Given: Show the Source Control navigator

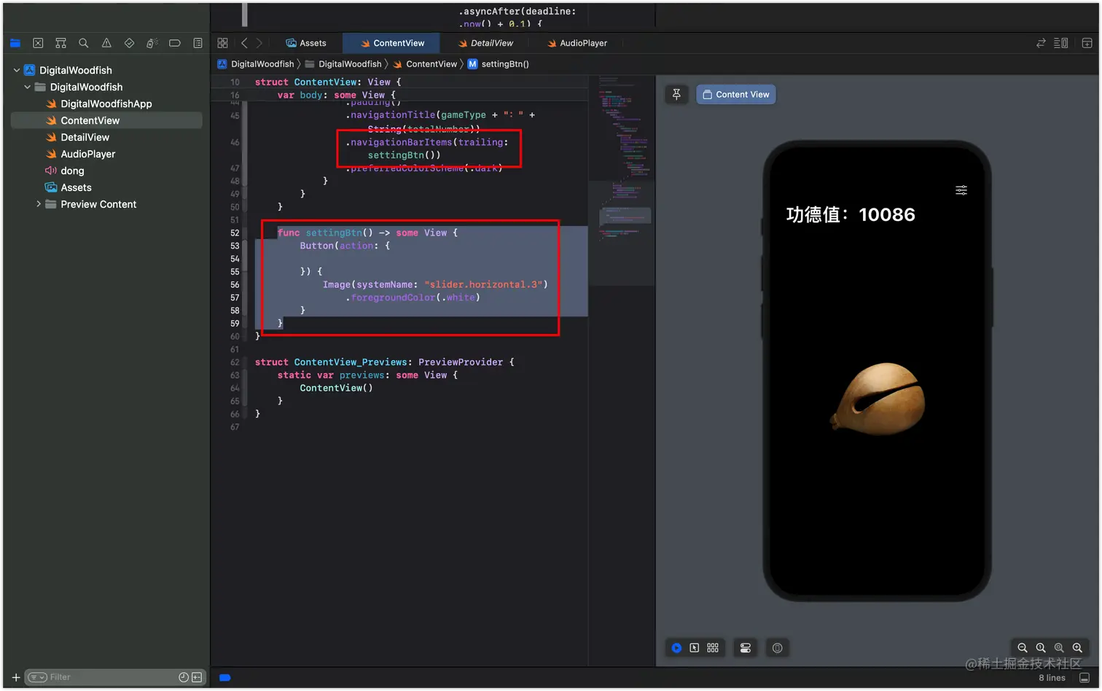Looking at the screenshot, I should (x=38, y=43).
